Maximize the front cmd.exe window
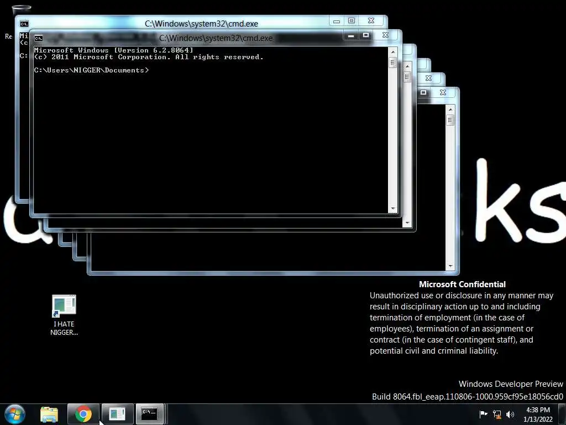This screenshot has width=566, height=425. point(366,35)
